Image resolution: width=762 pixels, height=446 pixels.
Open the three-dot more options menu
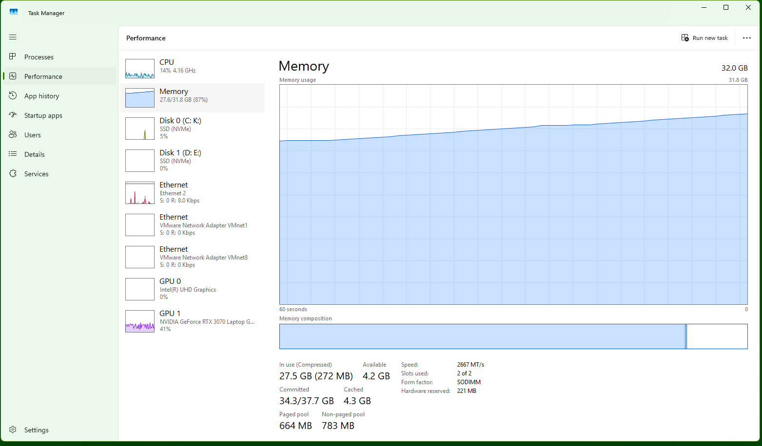point(746,38)
